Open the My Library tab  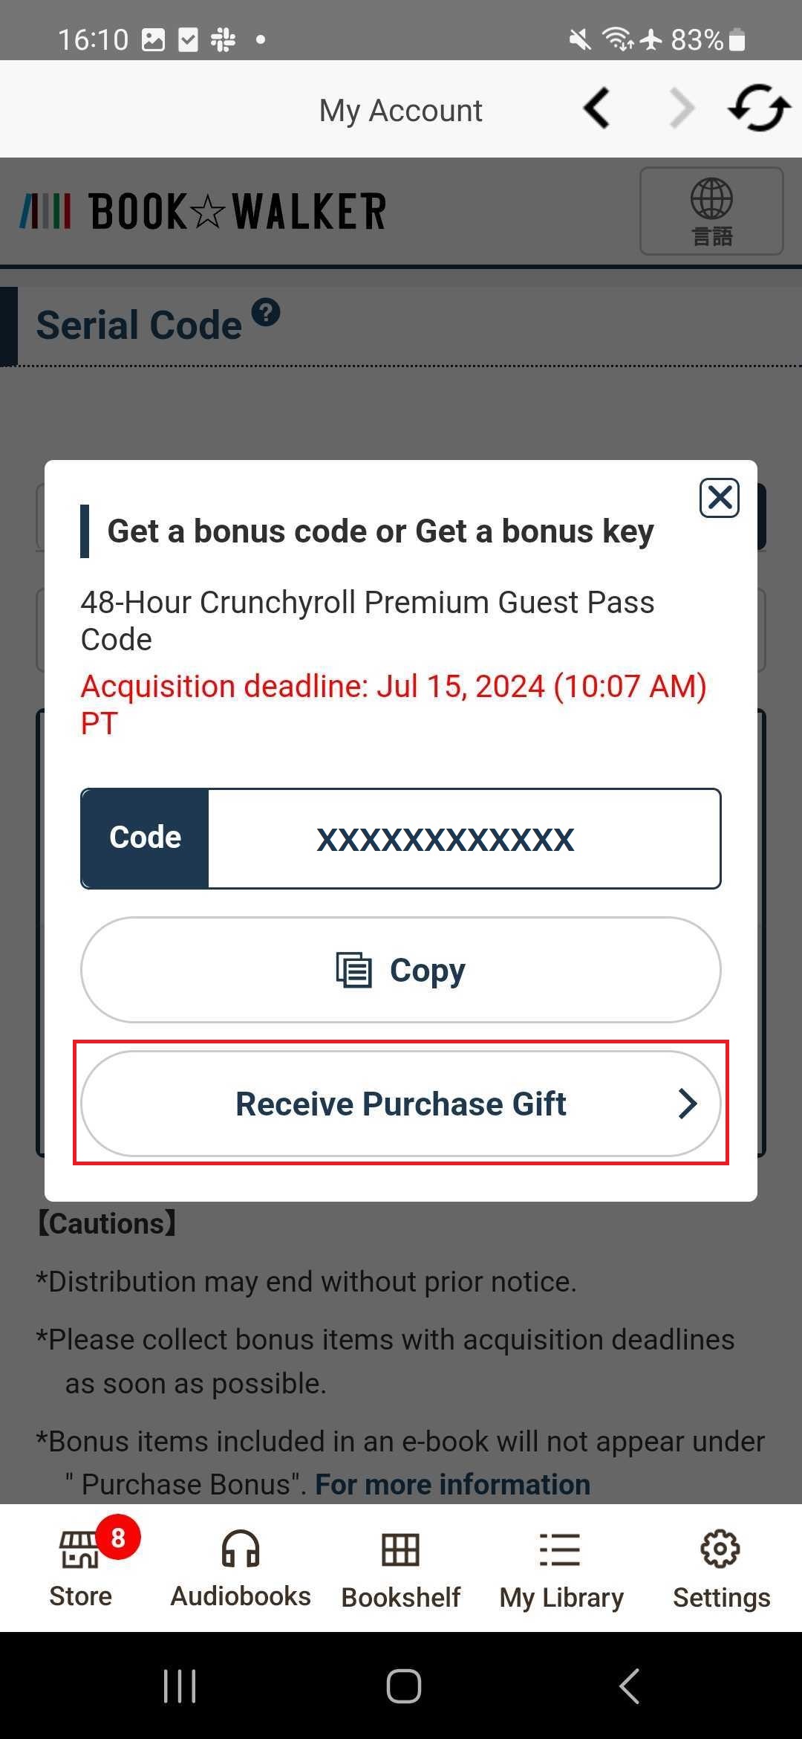point(561,1568)
